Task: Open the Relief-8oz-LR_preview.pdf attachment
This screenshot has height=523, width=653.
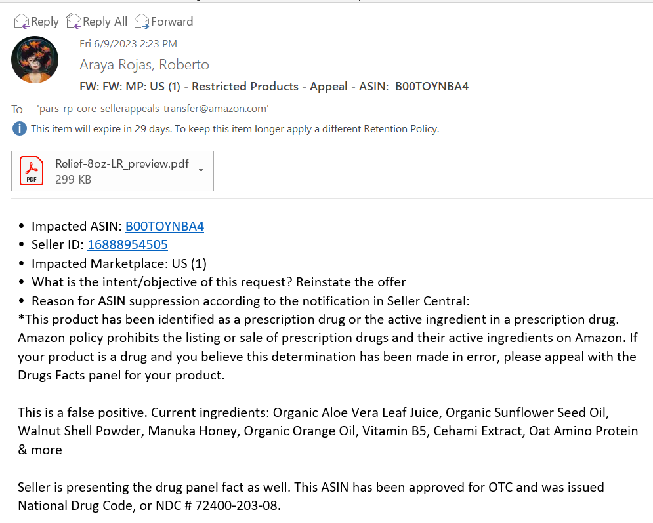Action: click(122, 164)
